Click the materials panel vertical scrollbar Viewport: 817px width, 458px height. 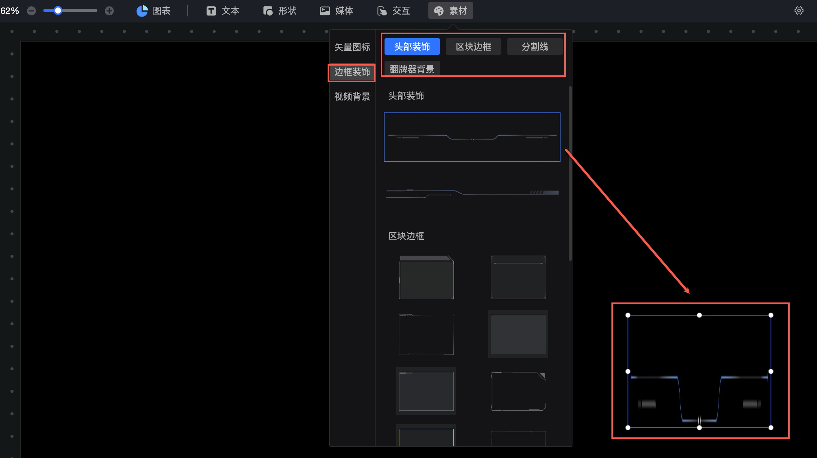(570, 173)
